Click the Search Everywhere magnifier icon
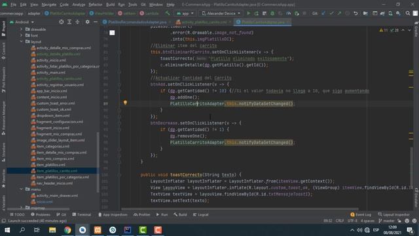This screenshot has height=236, width=419. [x=407, y=13]
